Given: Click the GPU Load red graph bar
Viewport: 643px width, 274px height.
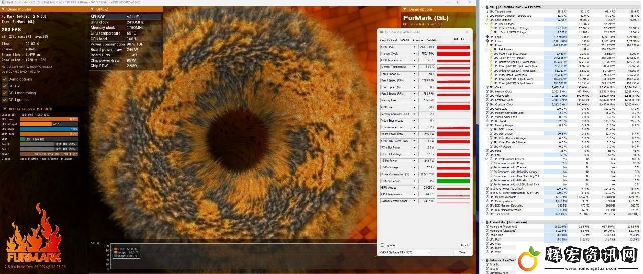Looking at the screenshot, I should tap(453, 107).
